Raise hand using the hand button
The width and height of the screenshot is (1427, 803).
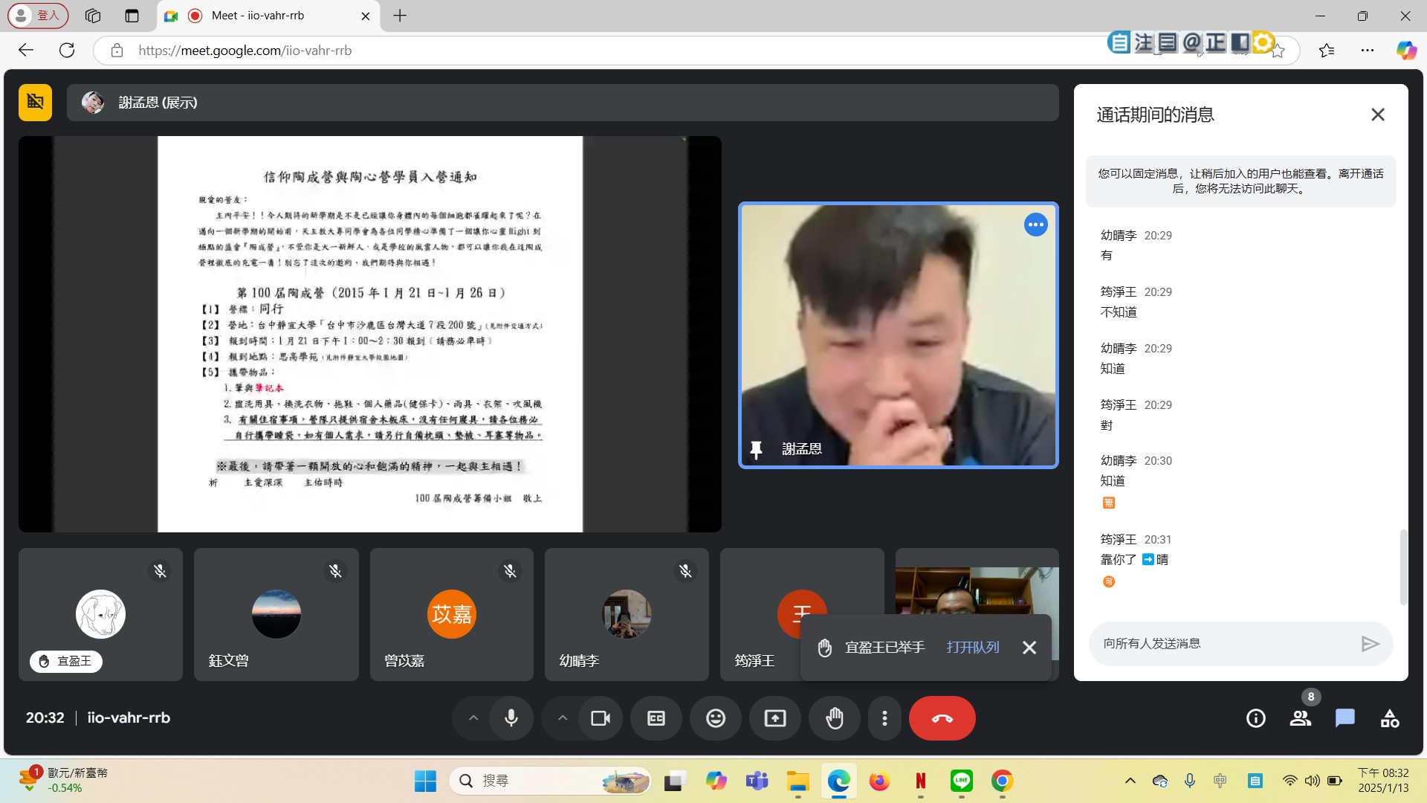835,718
